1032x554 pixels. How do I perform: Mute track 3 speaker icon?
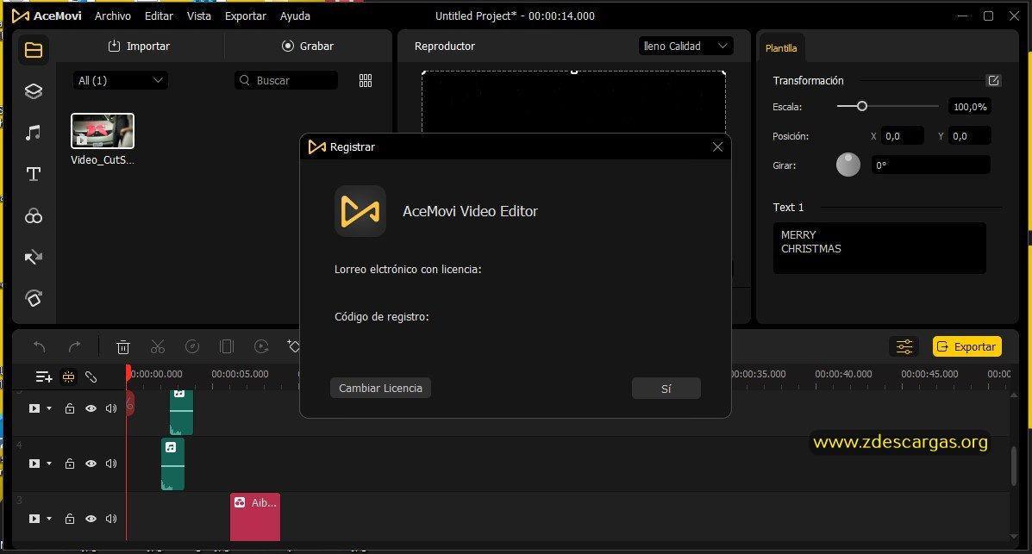[111, 520]
